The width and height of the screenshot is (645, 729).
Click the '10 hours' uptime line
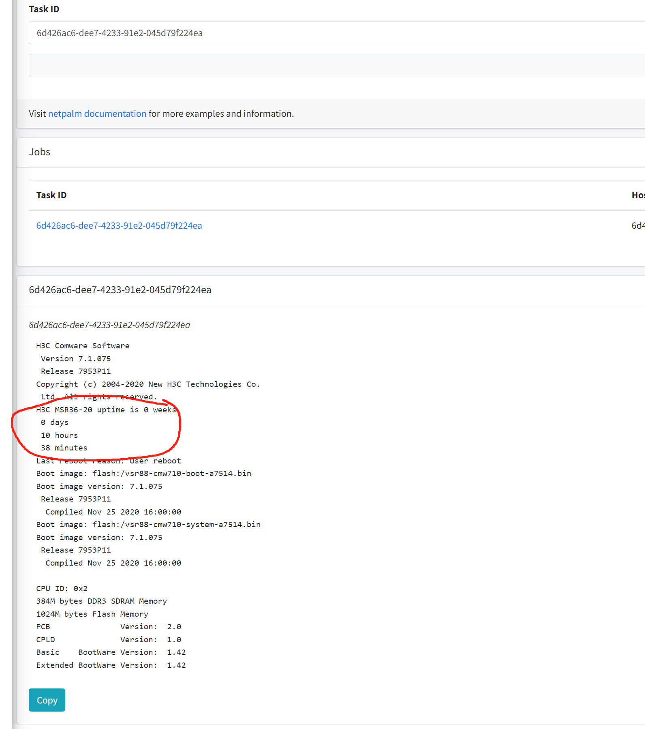click(59, 435)
